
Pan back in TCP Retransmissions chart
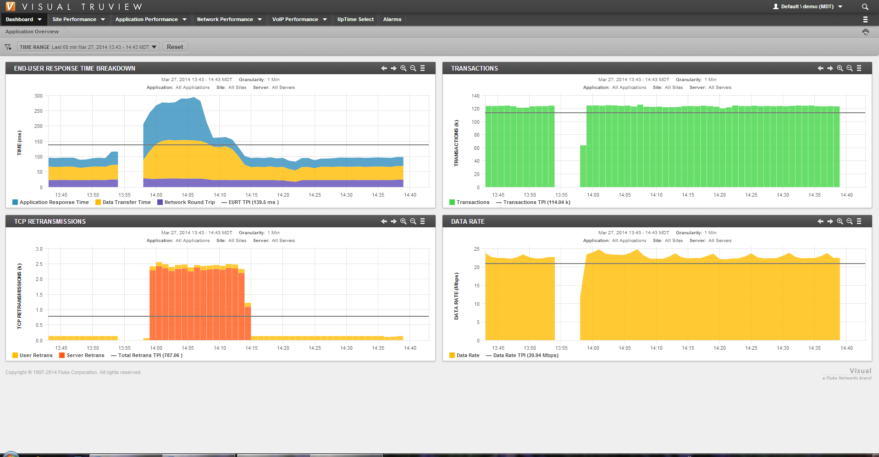click(384, 221)
